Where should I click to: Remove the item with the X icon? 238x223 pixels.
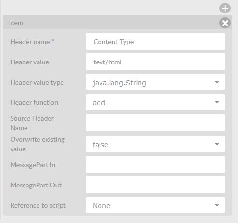225,23
